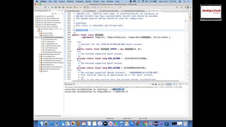Open the Source menu

(62, 1)
